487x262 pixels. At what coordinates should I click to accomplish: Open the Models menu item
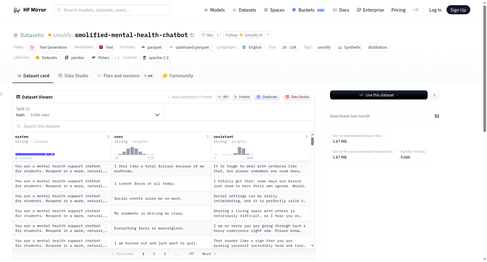214,10
